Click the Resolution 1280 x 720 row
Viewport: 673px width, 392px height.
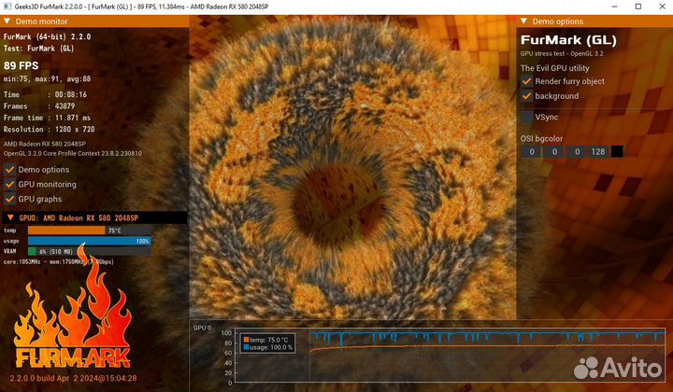[49, 129]
